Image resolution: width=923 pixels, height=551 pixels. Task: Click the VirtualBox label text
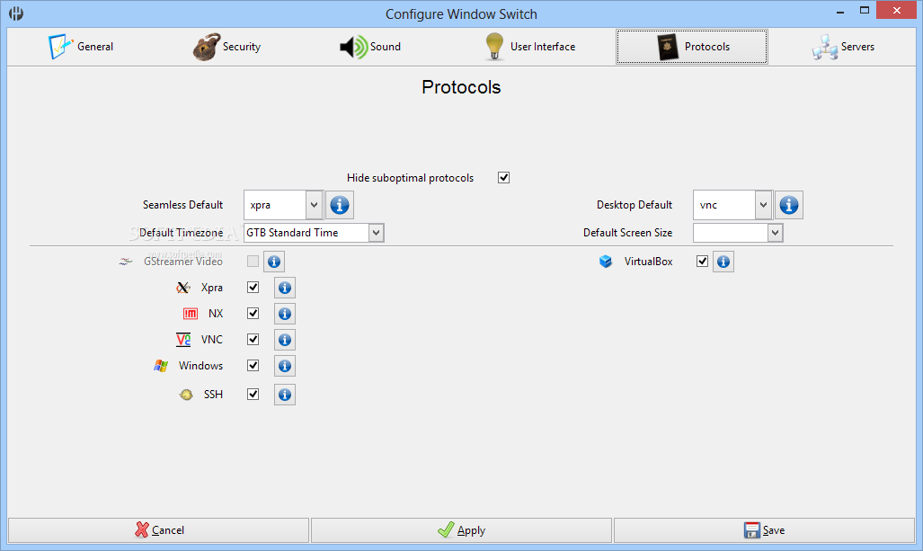tap(648, 262)
